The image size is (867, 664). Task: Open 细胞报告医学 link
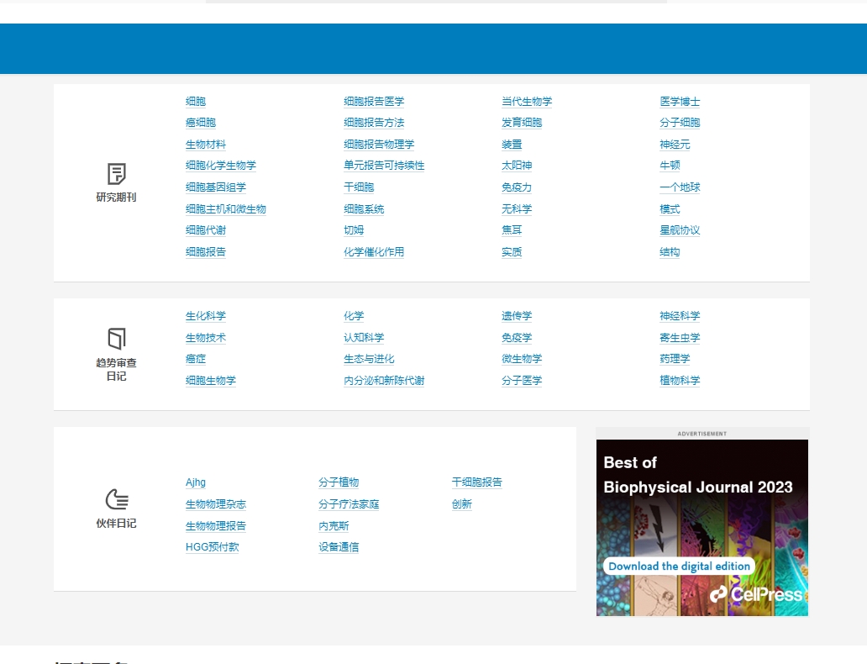click(x=374, y=101)
